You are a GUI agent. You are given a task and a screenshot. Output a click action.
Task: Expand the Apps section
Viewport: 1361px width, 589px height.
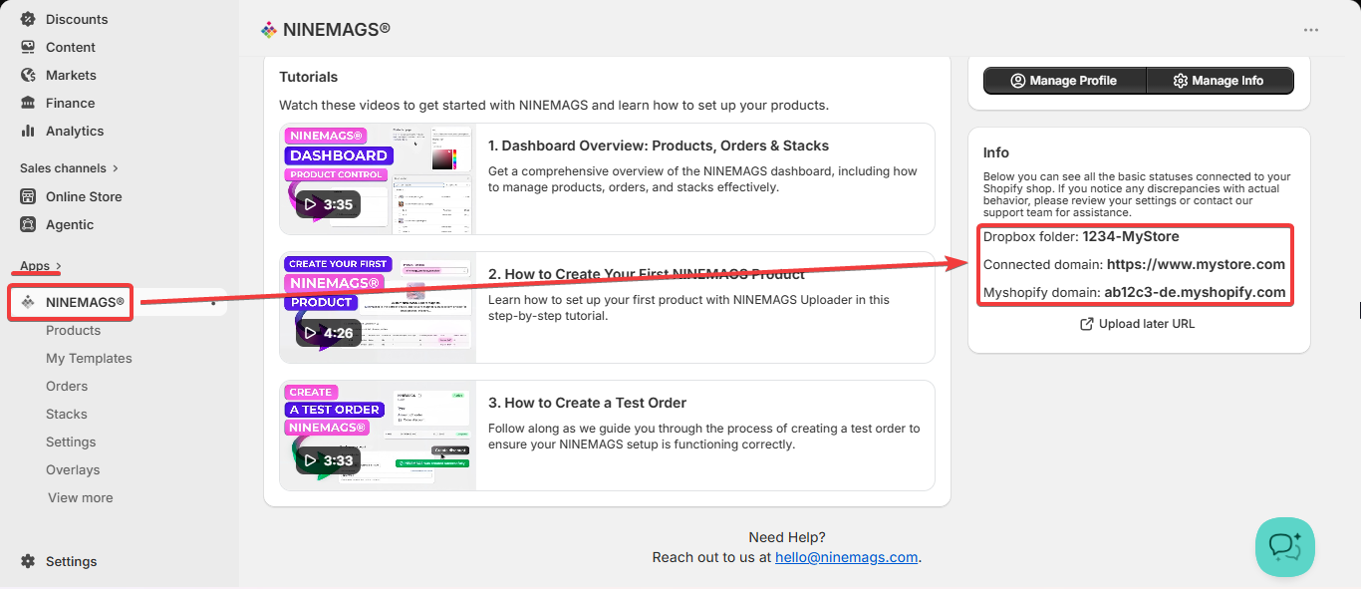[x=41, y=266]
